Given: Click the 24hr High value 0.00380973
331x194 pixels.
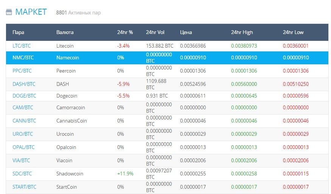Looking at the screenshot, I should click(244, 46).
